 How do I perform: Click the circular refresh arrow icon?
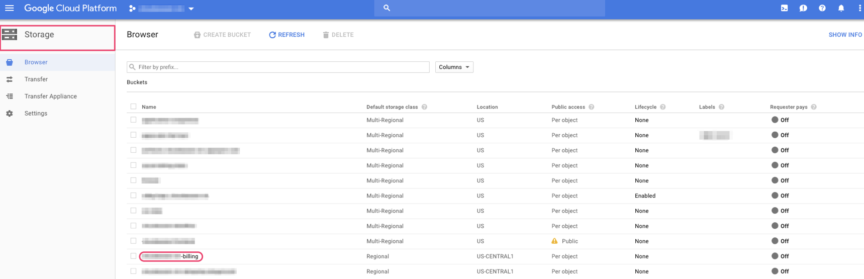click(x=272, y=35)
